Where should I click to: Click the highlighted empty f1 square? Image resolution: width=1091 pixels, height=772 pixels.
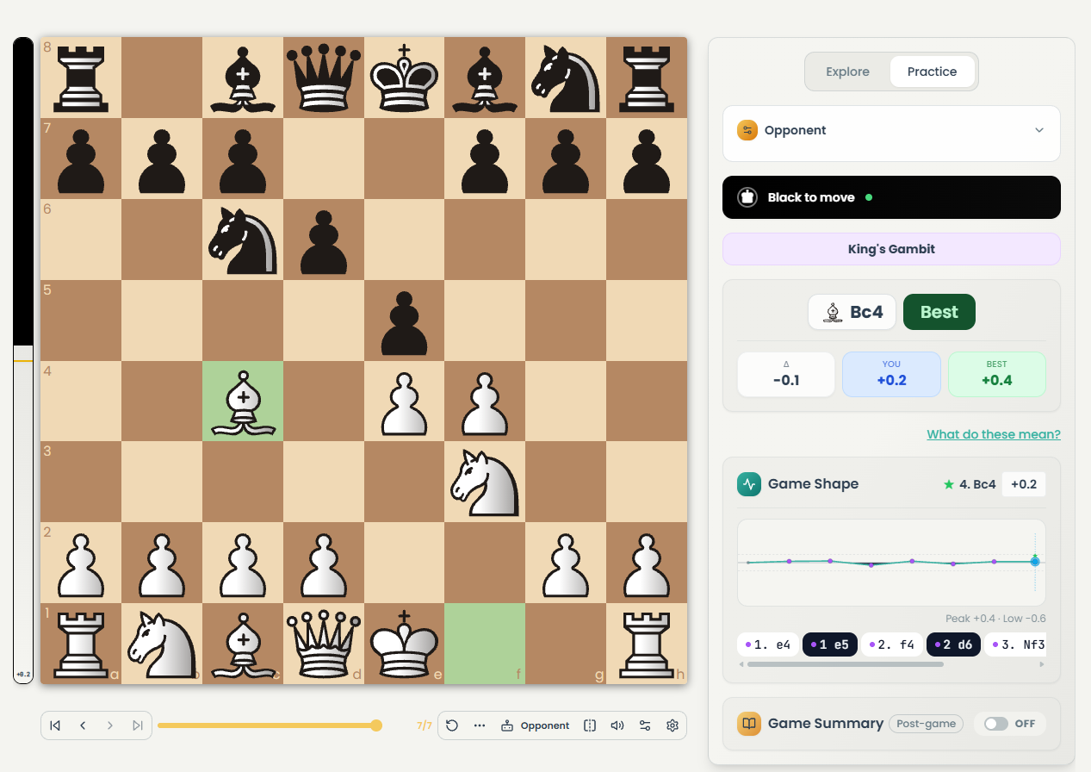(486, 644)
